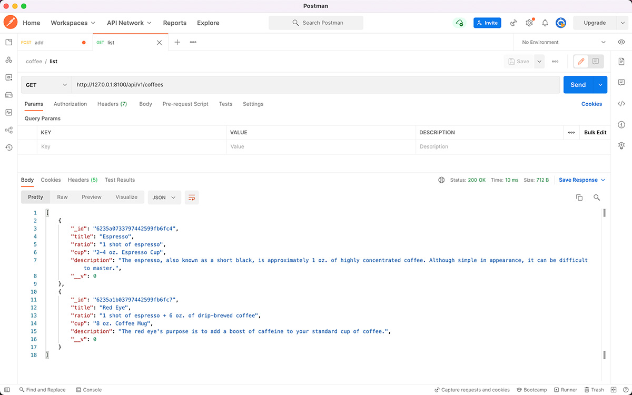The width and height of the screenshot is (632, 395).
Task: Click the lightbulb related collections icon
Action: [621, 146]
